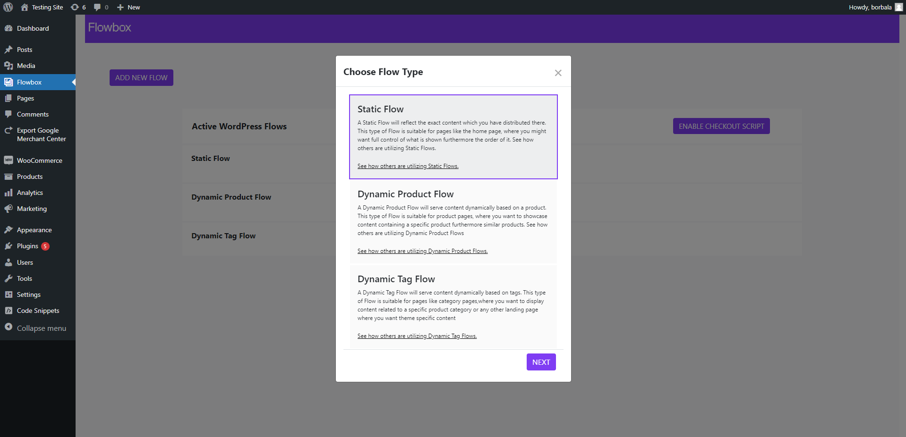The image size is (906, 437).
Task: Click the WooCommerce sidebar icon
Action: point(9,160)
